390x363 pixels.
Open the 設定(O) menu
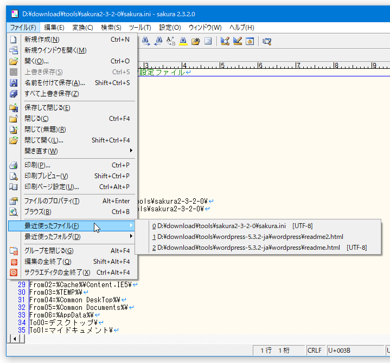(170, 27)
